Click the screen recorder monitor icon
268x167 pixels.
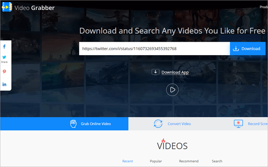click(238, 124)
